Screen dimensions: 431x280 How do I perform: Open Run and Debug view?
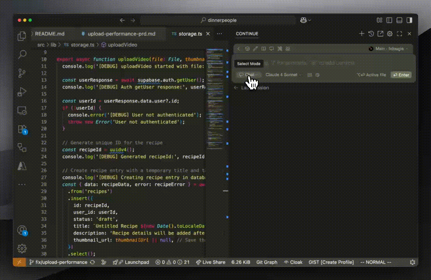(x=22, y=92)
